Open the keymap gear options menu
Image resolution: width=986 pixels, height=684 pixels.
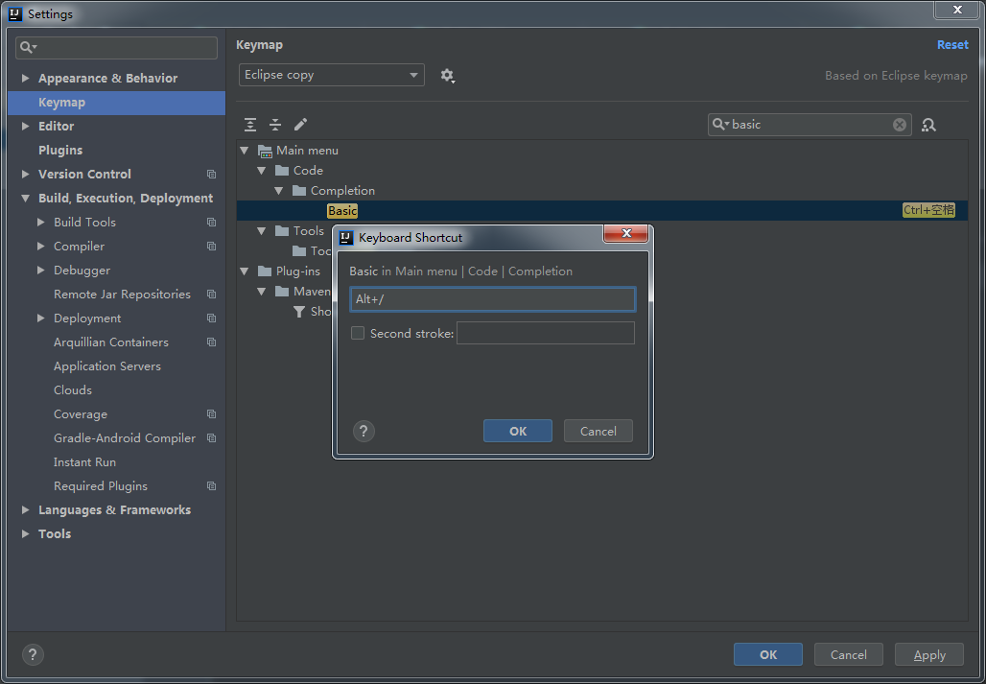click(x=447, y=76)
